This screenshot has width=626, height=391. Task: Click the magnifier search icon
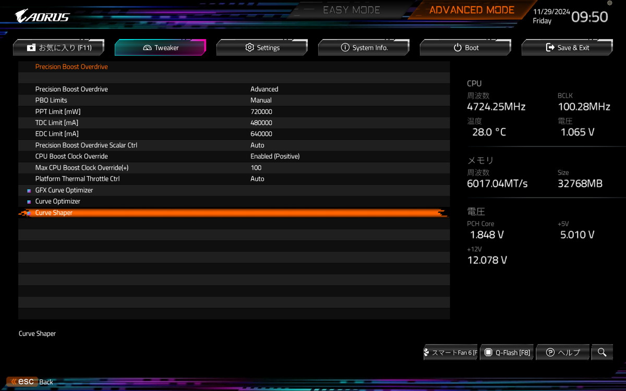pos(602,352)
